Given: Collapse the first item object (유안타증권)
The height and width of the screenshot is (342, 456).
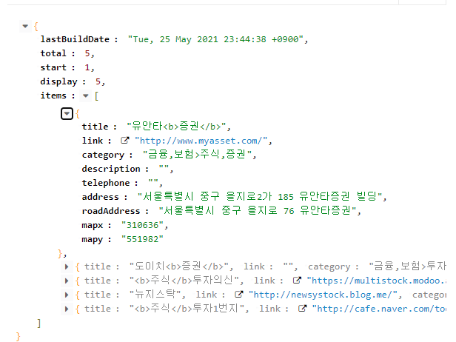Looking at the screenshot, I should pyautogui.click(x=67, y=114).
